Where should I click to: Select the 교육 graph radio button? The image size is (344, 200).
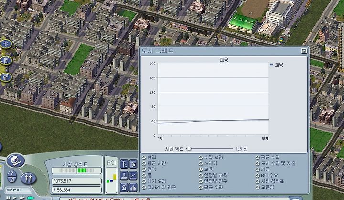pos(201,169)
